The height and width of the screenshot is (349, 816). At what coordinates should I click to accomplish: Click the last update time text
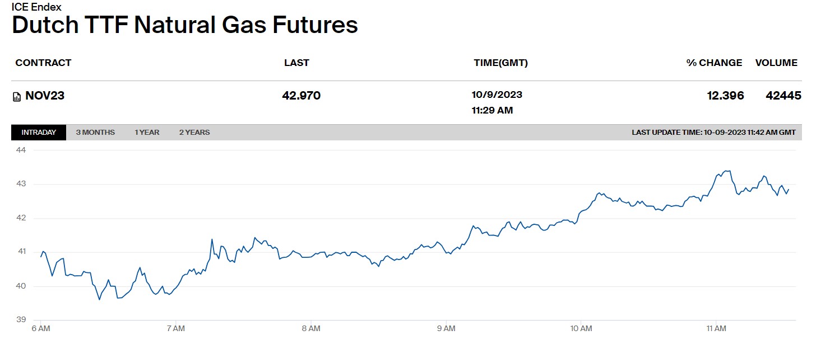[713, 133]
